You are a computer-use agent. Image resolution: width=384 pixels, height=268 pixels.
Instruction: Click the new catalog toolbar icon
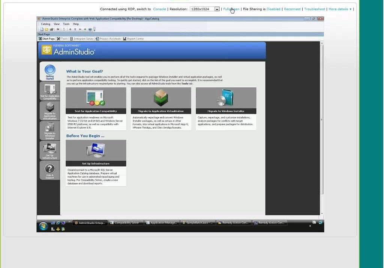pyautogui.click(x=42, y=29)
